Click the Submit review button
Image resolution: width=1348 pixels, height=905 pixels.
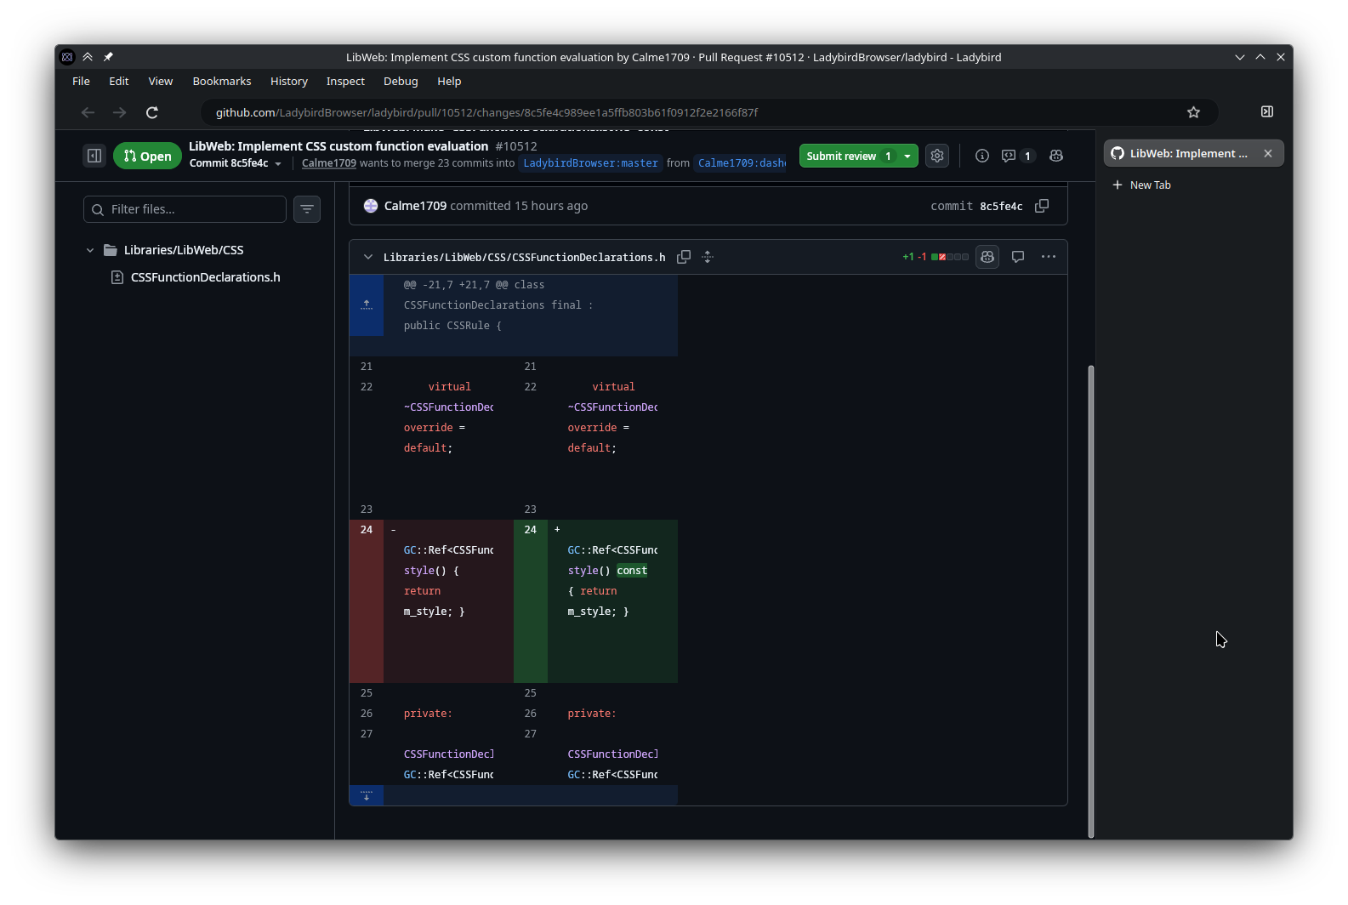pos(849,156)
